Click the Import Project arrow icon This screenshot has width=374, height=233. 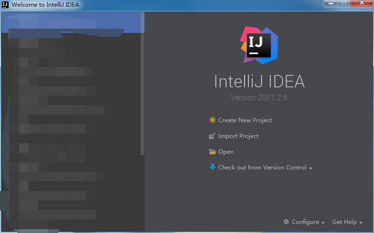212,136
